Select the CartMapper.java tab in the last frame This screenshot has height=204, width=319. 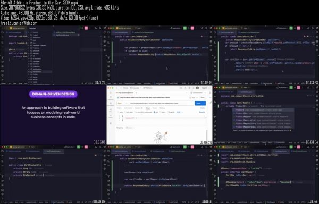281,151
